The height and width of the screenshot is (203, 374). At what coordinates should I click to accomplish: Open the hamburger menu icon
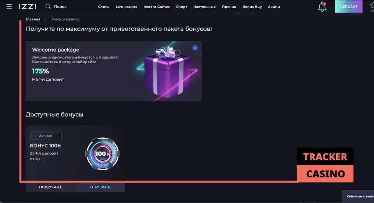point(9,7)
